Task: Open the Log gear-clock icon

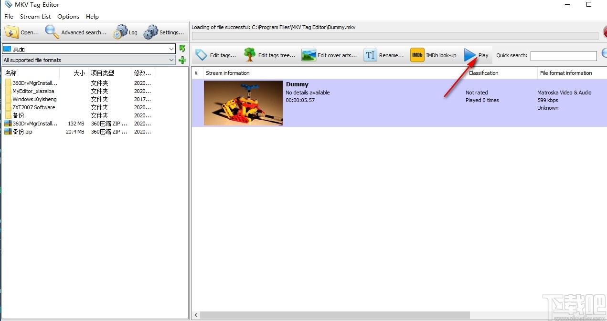Action: (120, 32)
